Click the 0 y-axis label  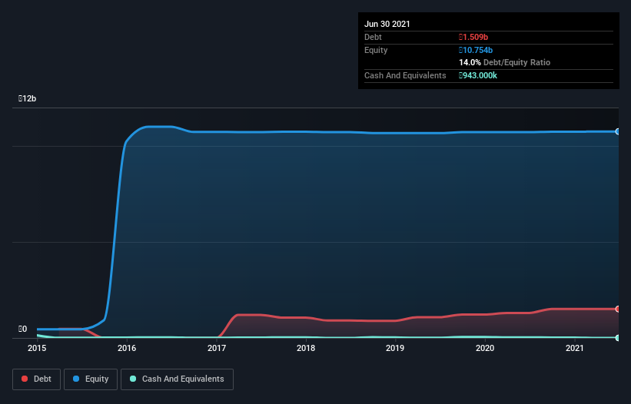(22, 329)
